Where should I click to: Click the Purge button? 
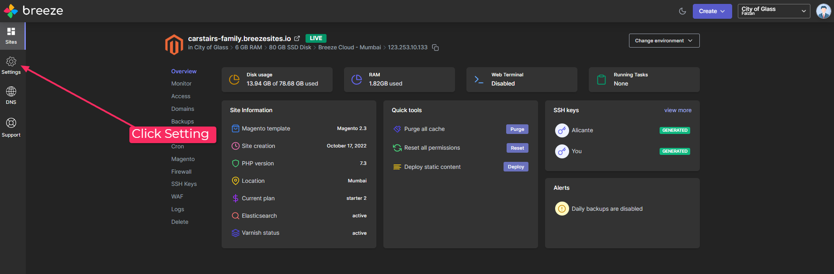(x=517, y=129)
